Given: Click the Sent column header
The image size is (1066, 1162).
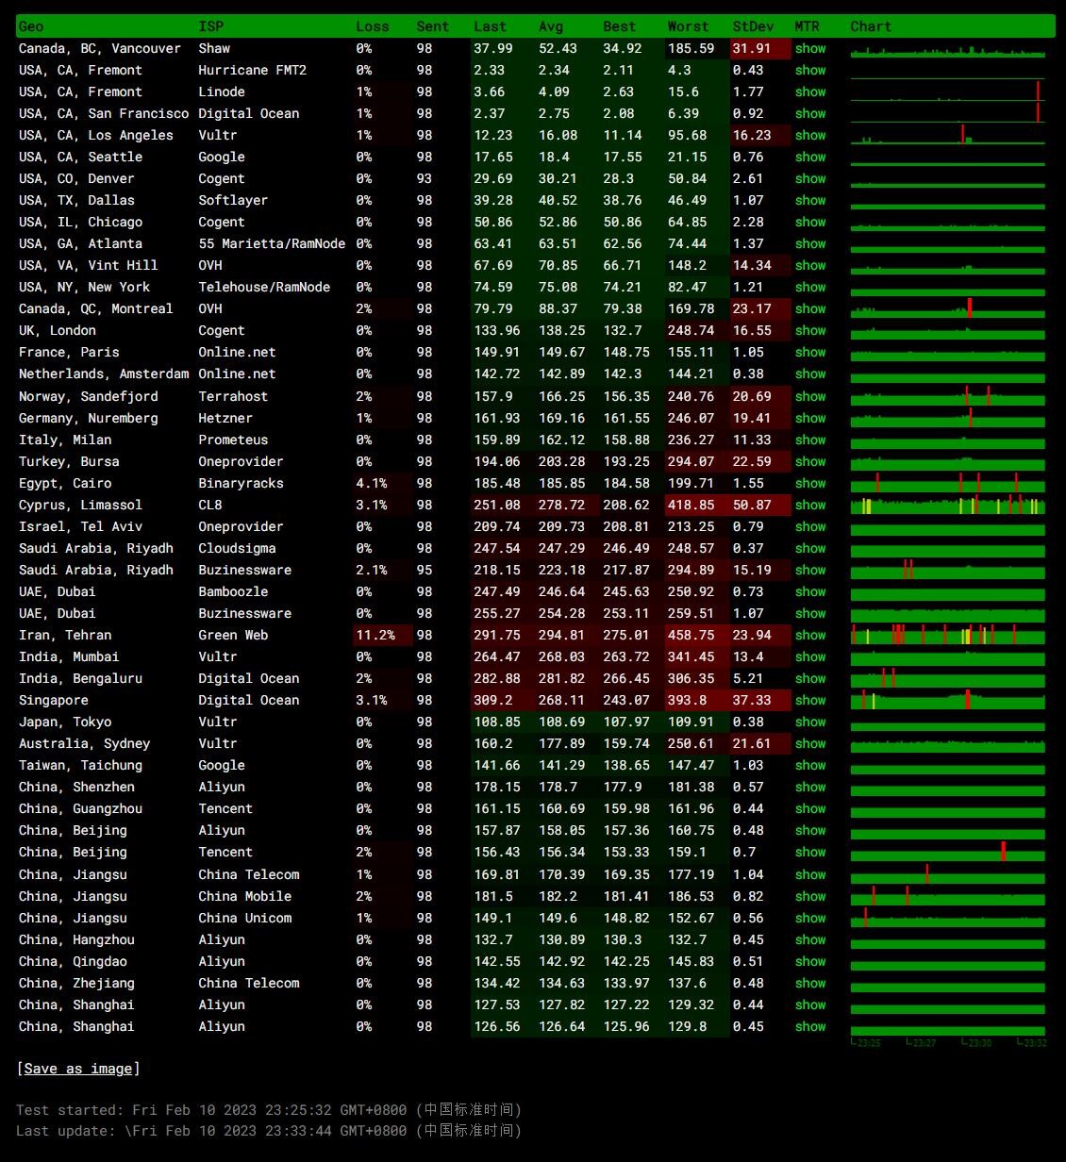Looking at the screenshot, I should coord(432,26).
